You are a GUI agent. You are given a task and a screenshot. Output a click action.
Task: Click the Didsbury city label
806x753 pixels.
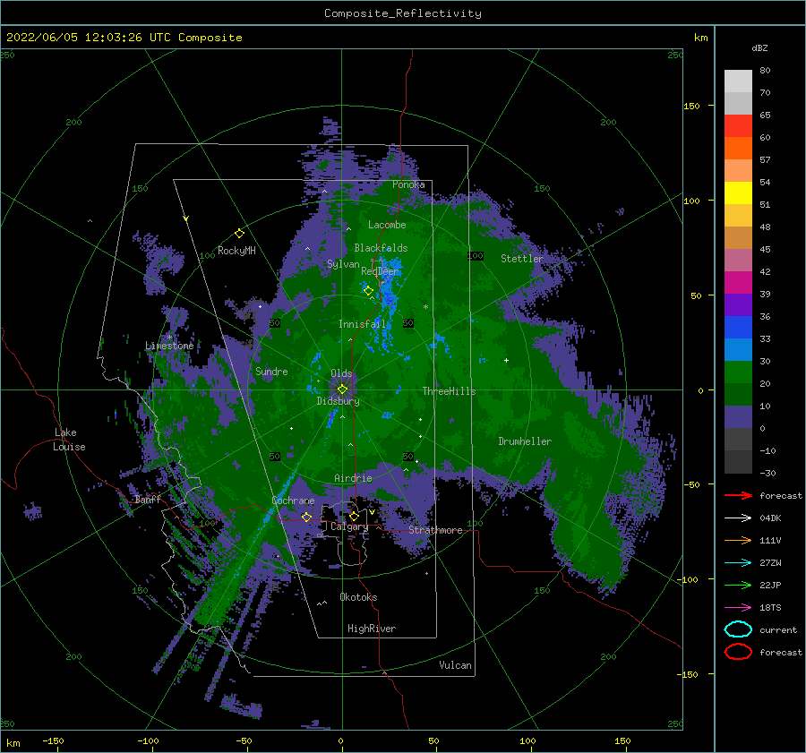338,401
